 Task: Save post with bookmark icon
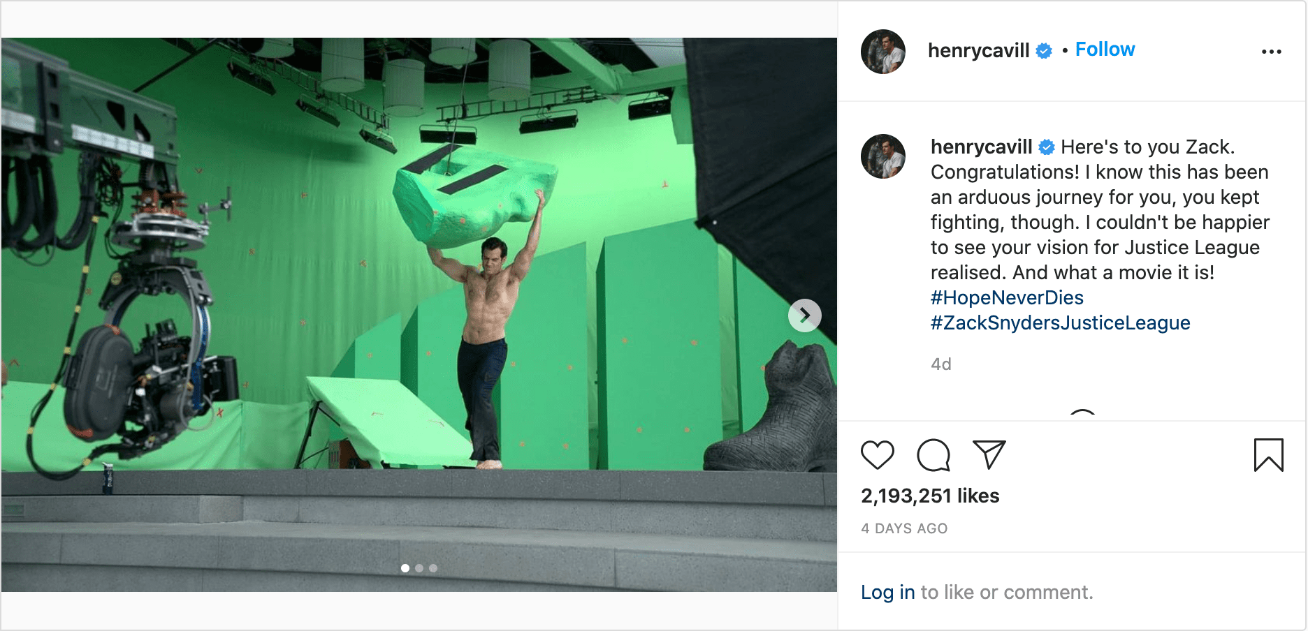pyautogui.click(x=1268, y=455)
